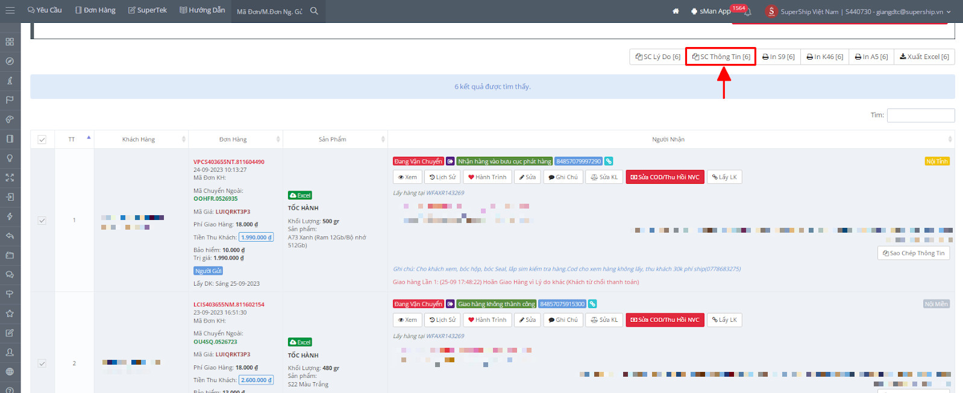Click teal link icon beside 84857075915300
This screenshot has width=963, height=393.
pyautogui.click(x=592, y=304)
